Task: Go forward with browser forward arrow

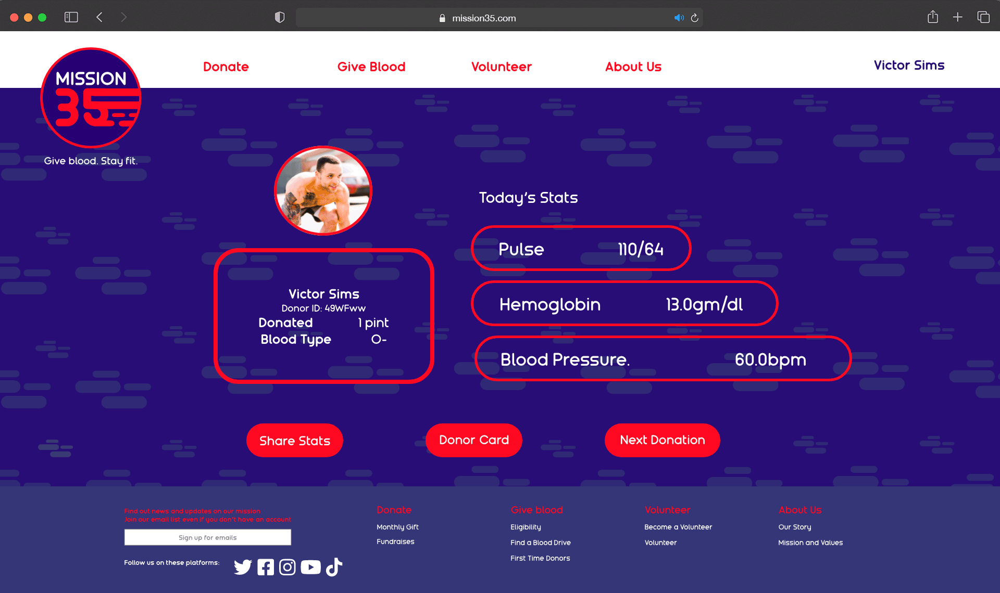Action: click(123, 17)
